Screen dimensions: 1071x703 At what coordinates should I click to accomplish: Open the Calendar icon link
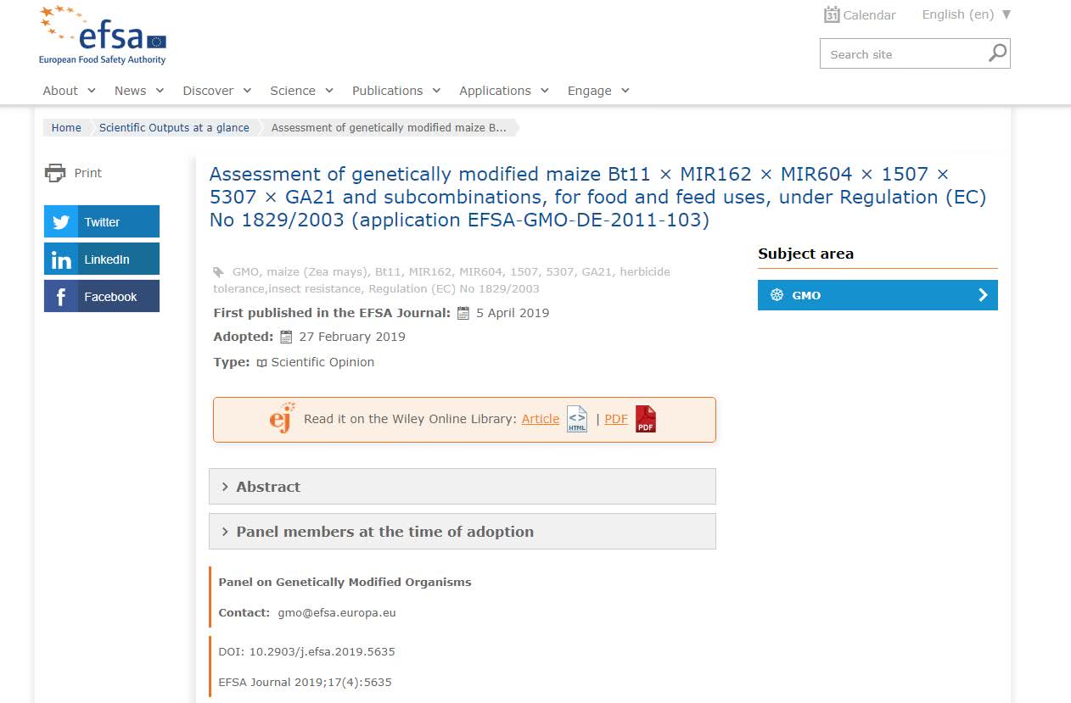[832, 14]
